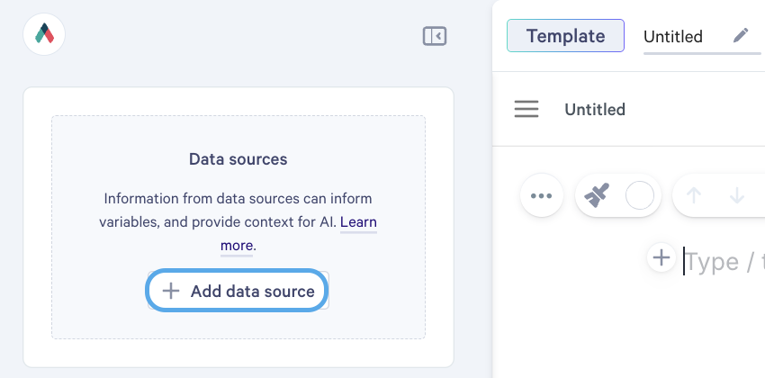Open the hamburger menu next to Untitled
765x378 pixels.
[x=526, y=109]
